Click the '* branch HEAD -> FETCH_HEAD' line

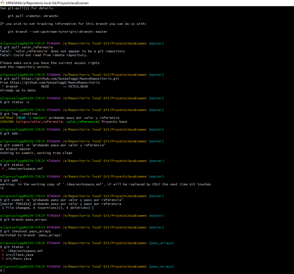(45, 87)
